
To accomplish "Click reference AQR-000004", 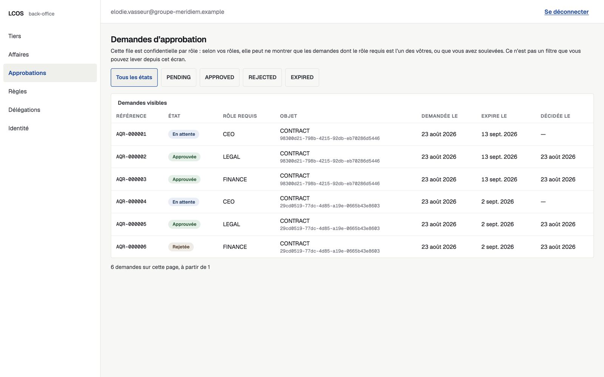I will 131,202.
